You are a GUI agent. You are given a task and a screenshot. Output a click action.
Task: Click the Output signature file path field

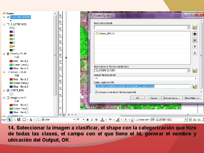click(142, 86)
